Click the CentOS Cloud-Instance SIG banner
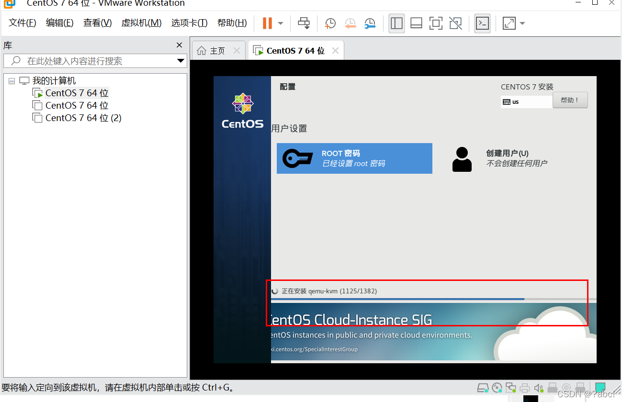The height and width of the screenshot is (402, 622). pos(434,332)
